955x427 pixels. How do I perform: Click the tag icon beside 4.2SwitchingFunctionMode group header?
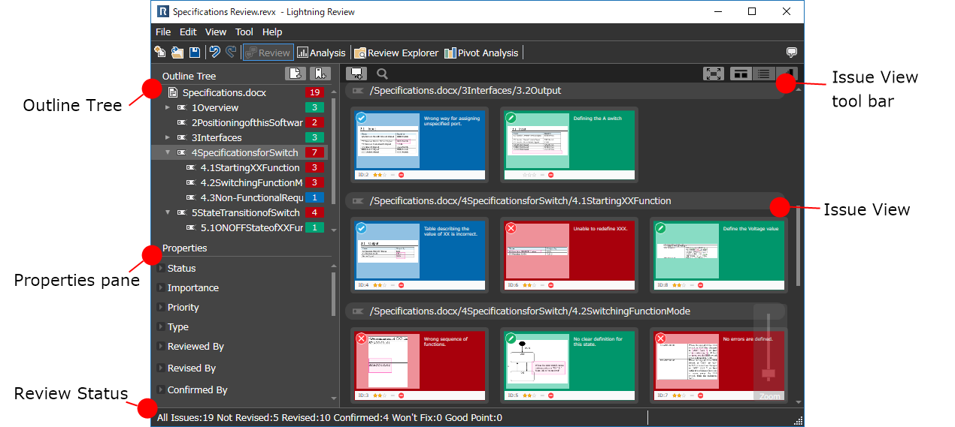358,311
